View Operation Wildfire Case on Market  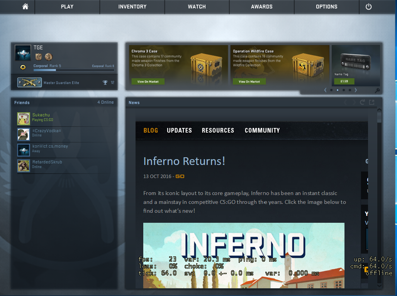point(249,82)
